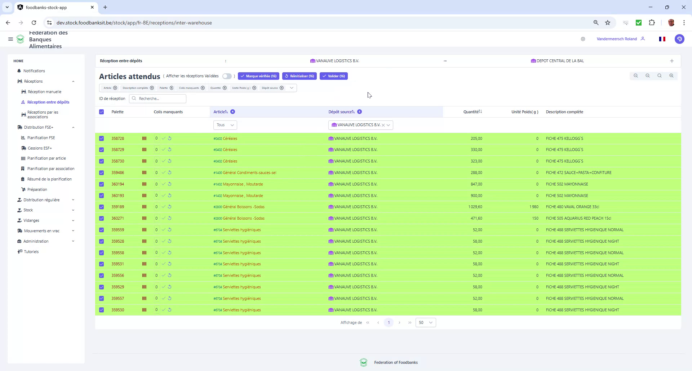Click the palette icon on row 358728
The height and width of the screenshot is (371, 692).
pos(144,138)
